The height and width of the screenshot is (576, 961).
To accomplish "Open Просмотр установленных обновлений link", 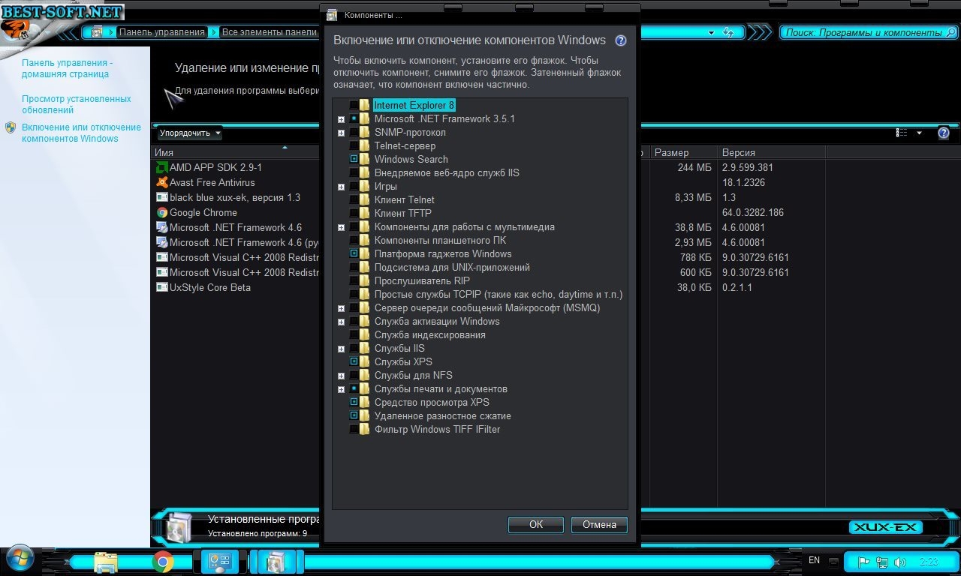I will 77,104.
